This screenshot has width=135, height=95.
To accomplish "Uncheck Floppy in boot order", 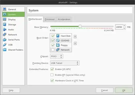I will pos(53,45).
